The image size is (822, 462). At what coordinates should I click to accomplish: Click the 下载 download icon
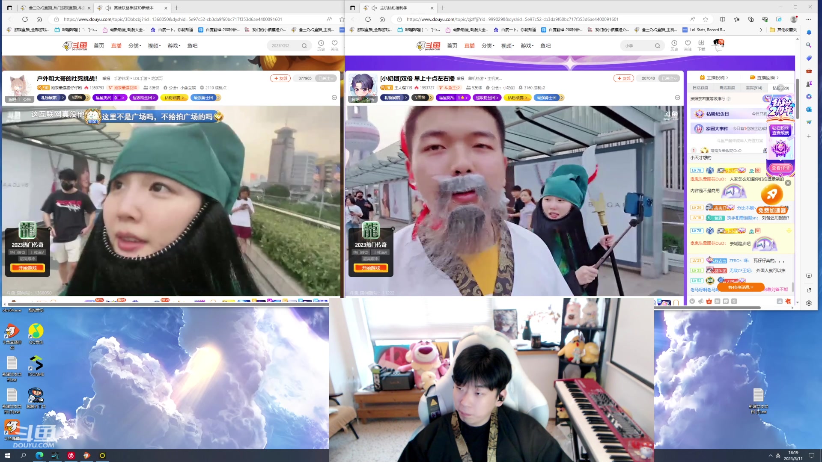click(701, 44)
